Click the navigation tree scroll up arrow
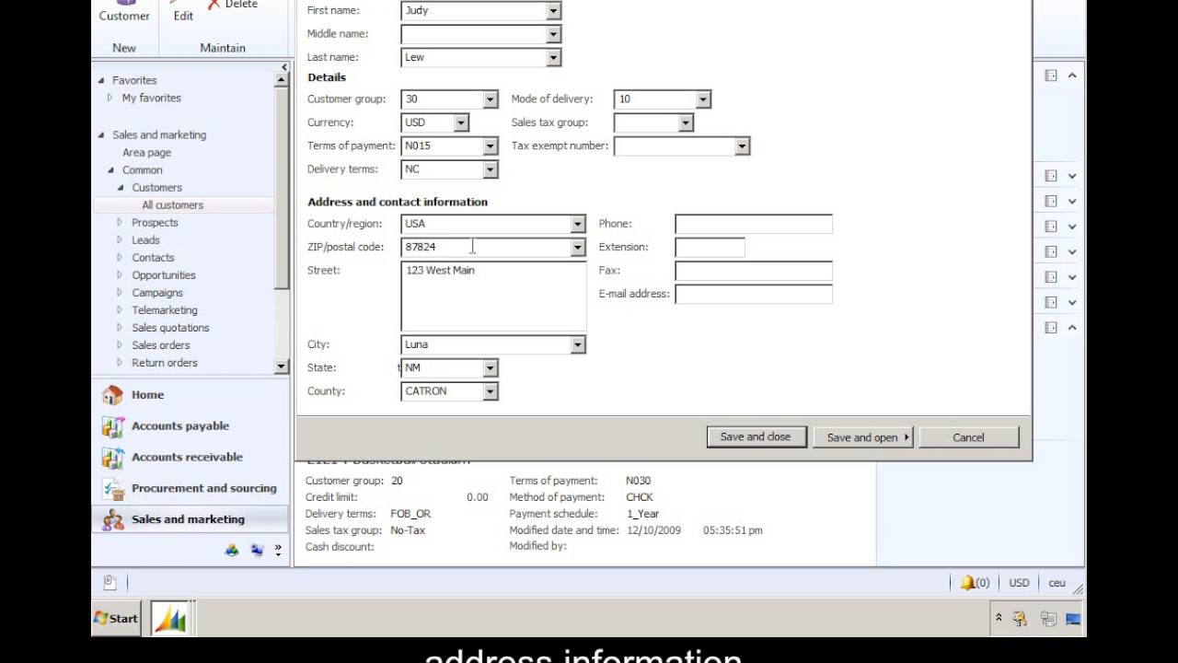Screen dimensions: 1178x663 (x=282, y=80)
